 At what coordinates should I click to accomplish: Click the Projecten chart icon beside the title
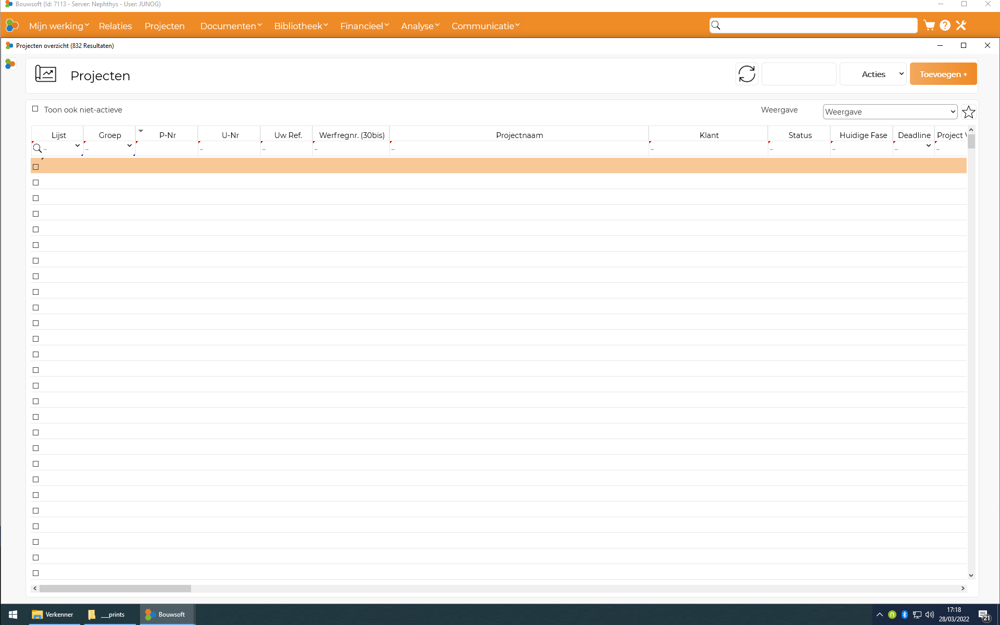tap(46, 74)
